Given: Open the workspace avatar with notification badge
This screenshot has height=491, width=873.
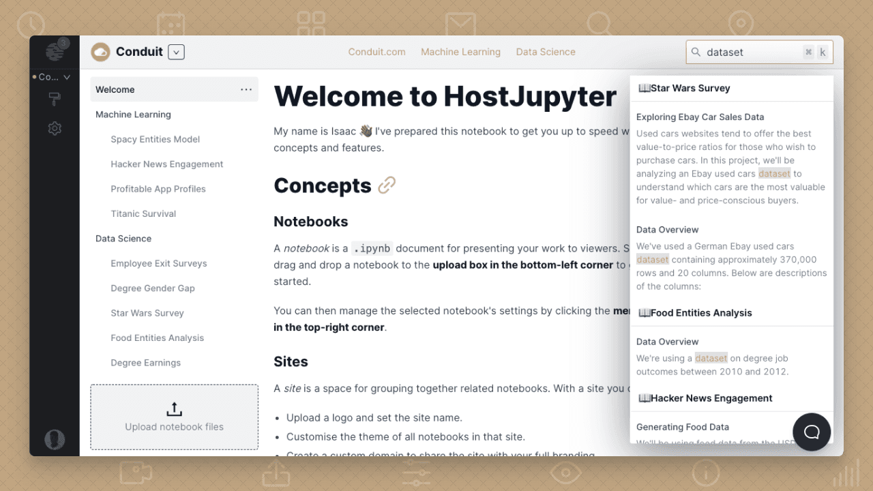Looking at the screenshot, I should tap(55, 50).
